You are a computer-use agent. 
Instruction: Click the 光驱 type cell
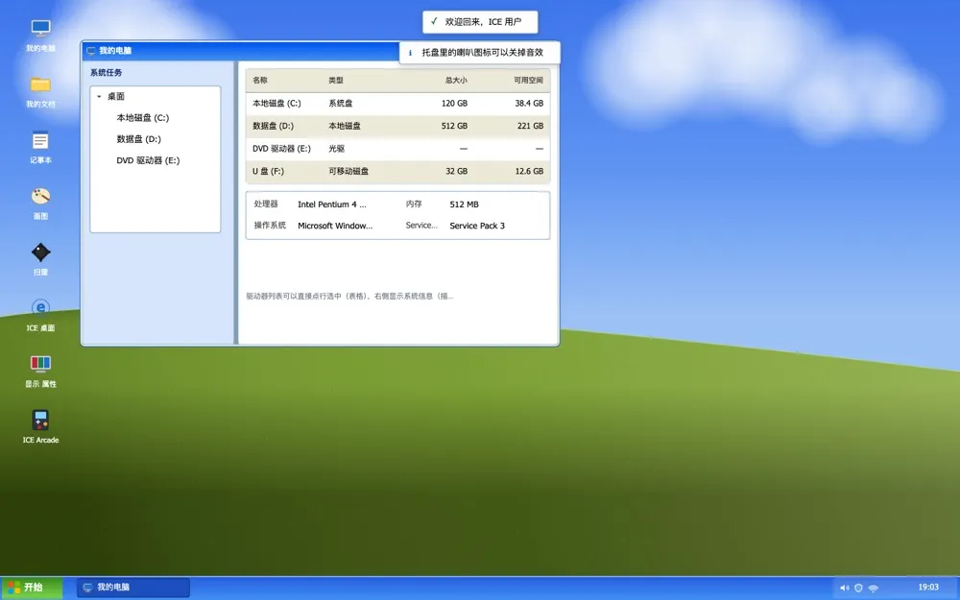pos(336,149)
